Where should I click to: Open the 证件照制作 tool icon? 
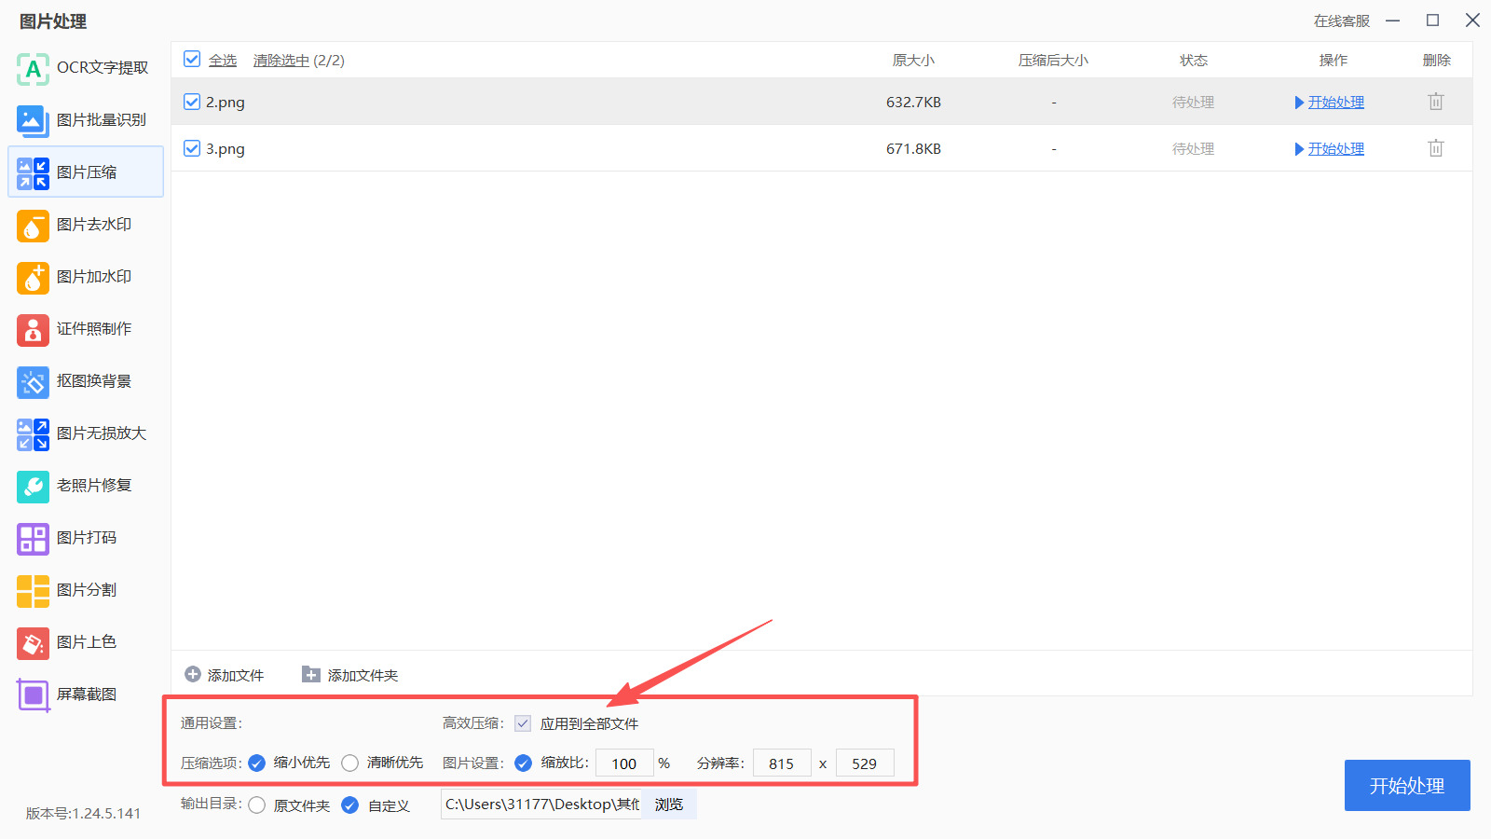33,329
